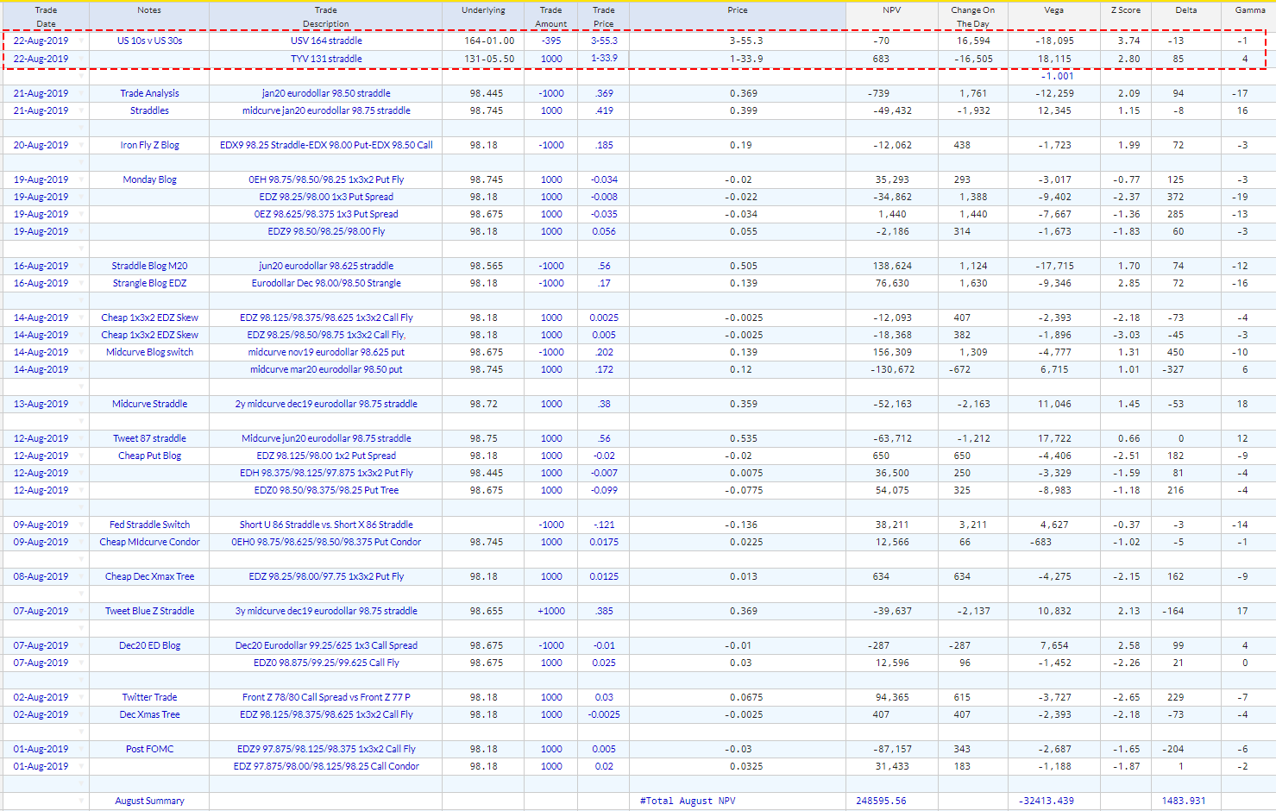The width and height of the screenshot is (1276, 811).
Task: Click '#Total August NPV' label
Action: click(x=688, y=801)
